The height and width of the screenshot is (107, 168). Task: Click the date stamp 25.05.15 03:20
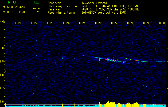point(14,12)
